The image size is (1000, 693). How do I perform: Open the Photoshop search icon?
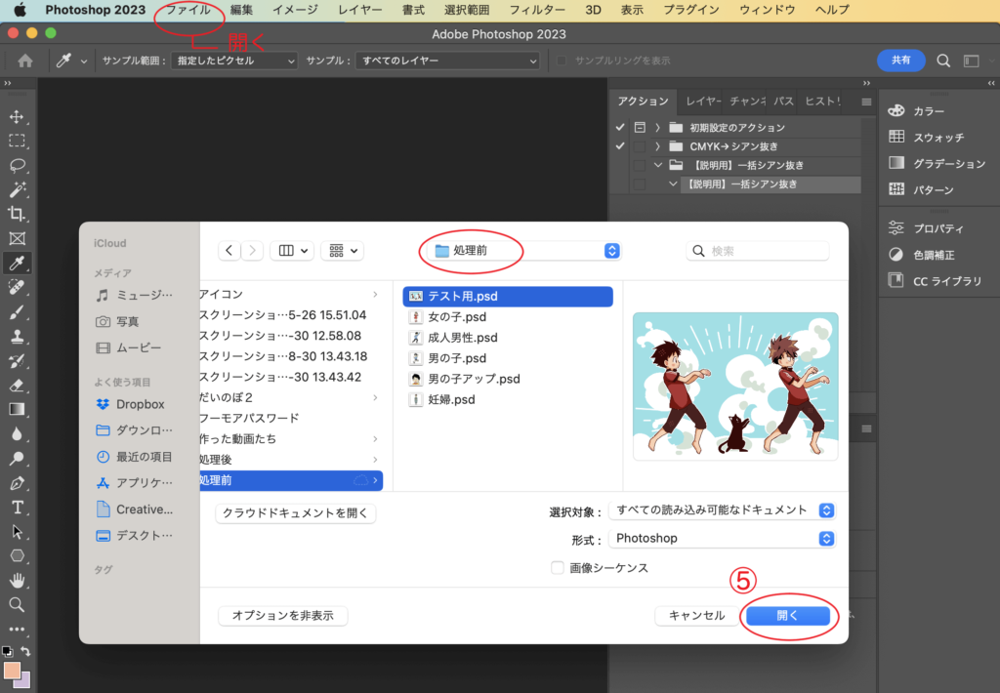point(943,61)
